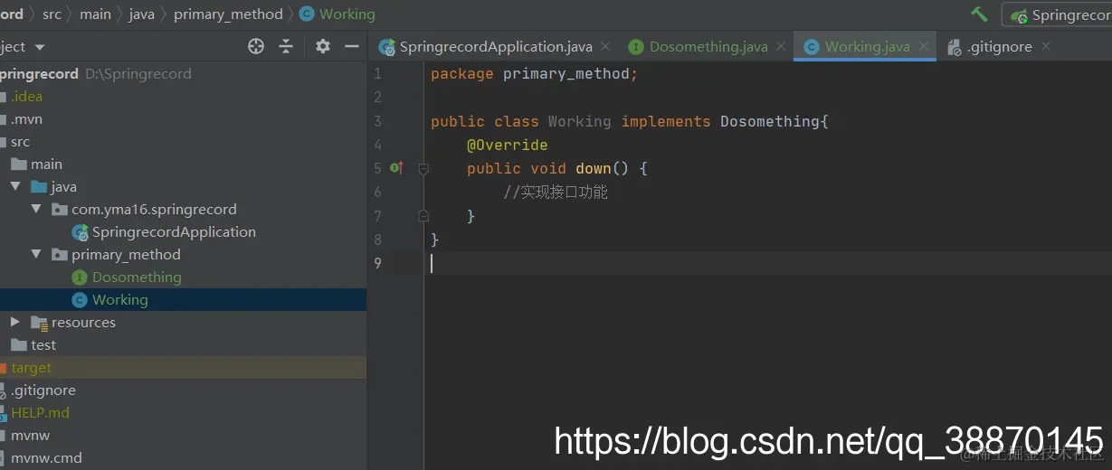Click 'primary_method' breadcrumb segment
Viewport: 1112px width, 470px height.
(x=228, y=14)
